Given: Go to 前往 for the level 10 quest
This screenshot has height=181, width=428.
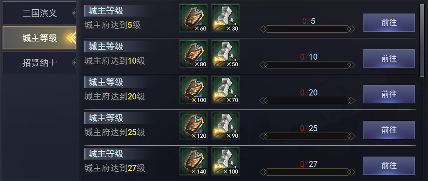Looking at the screenshot, I should 389,58.
